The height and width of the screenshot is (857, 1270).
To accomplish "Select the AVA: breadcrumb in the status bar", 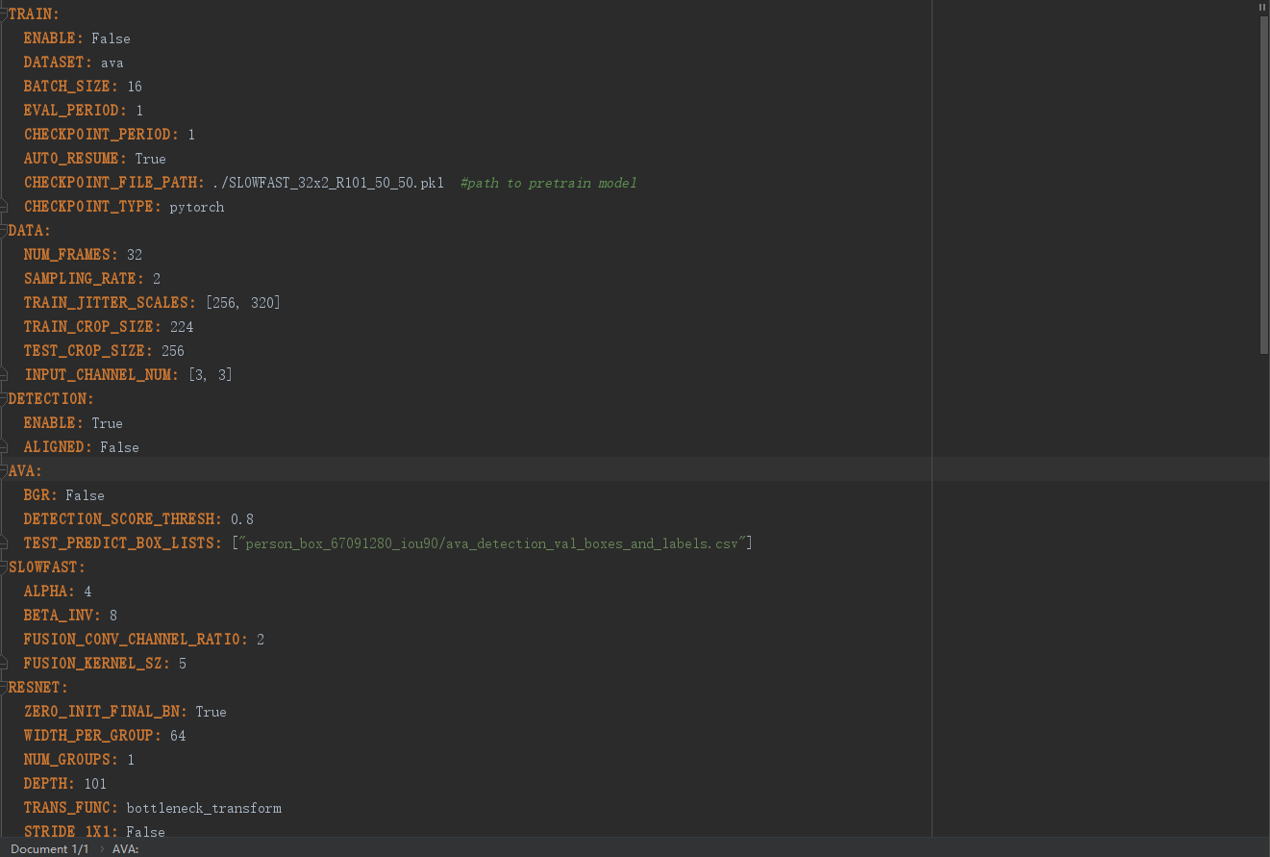I will click(x=124, y=849).
